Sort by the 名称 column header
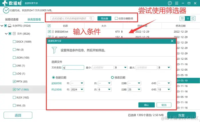 click(x=65, y=26)
